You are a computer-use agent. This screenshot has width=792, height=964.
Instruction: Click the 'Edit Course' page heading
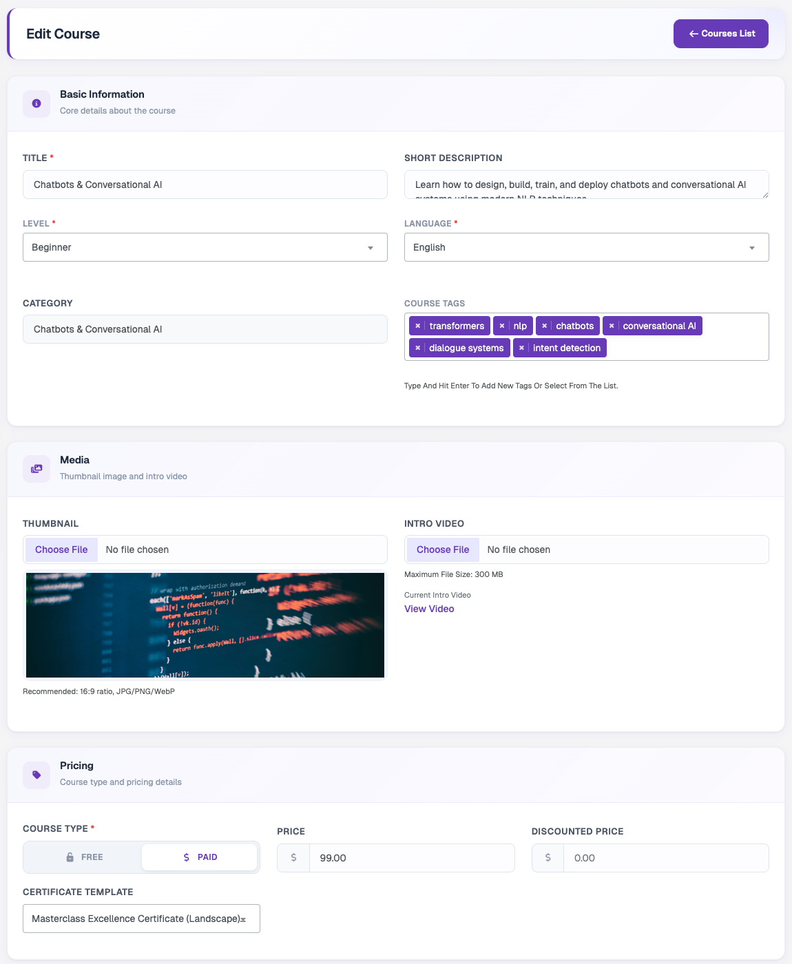click(x=63, y=34)
